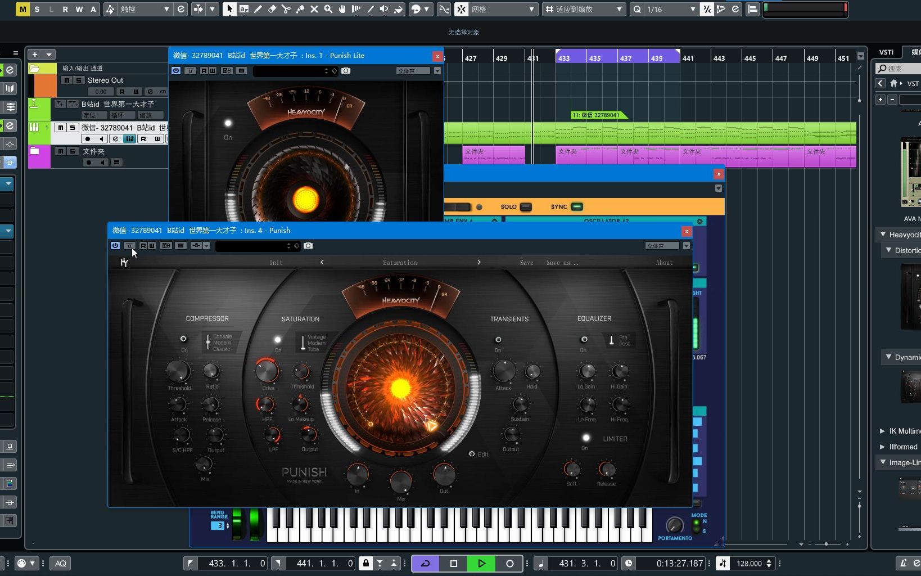Adjust the Saturation Drive knob
Screen dimensions: 921x576
pyautogui.click(x=267, y=371)
